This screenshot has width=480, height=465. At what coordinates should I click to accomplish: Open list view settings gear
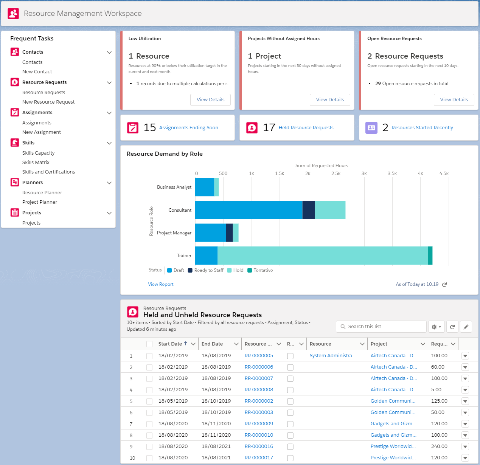(x=437, y=327)
